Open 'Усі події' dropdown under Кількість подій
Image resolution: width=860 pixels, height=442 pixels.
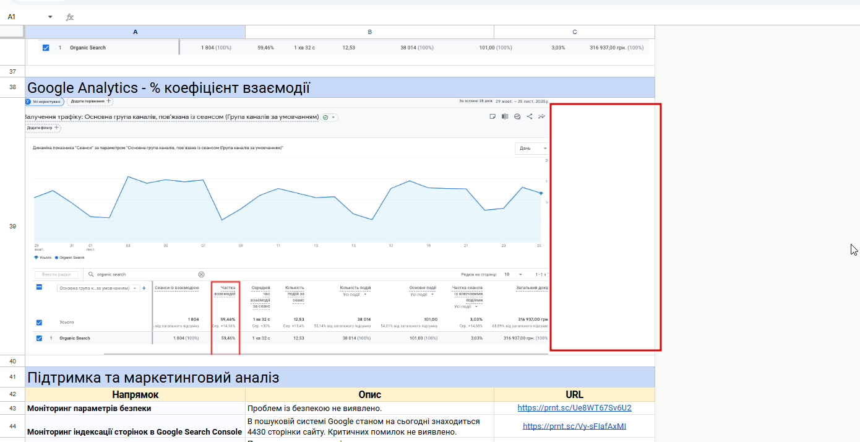(x=354, y=295)
